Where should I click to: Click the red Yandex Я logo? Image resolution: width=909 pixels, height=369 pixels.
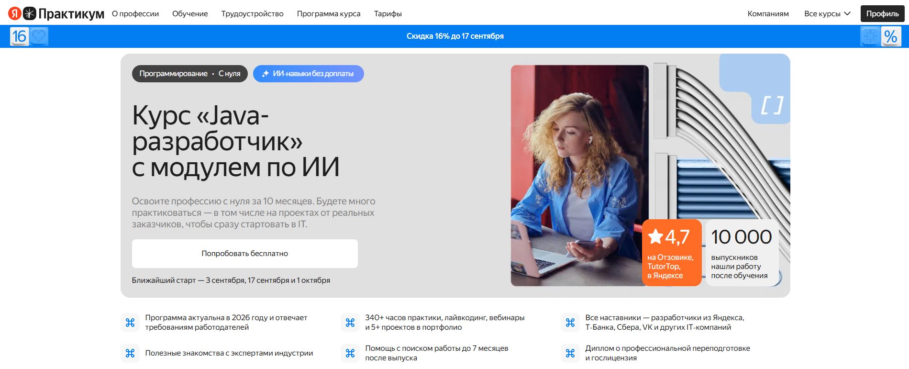pos(15,13)
